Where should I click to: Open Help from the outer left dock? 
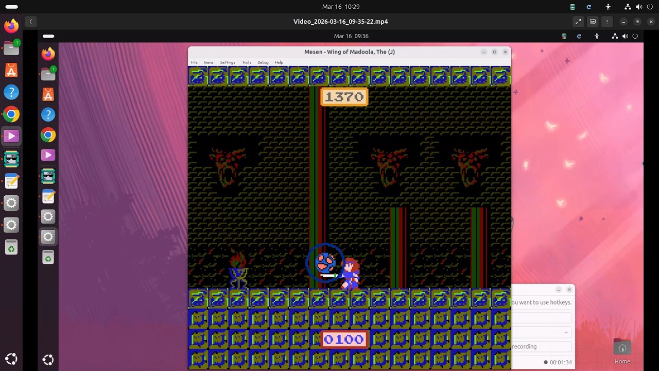(11, 92)
